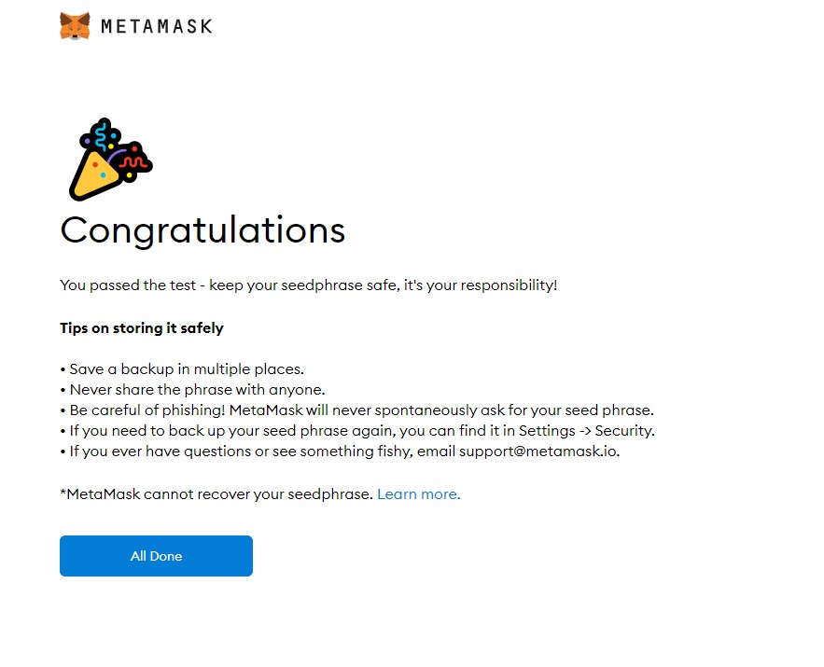The height and width of the screenshot is (667, 824).
Task: Click 'You passed the test' text
Action: point(127,285)
